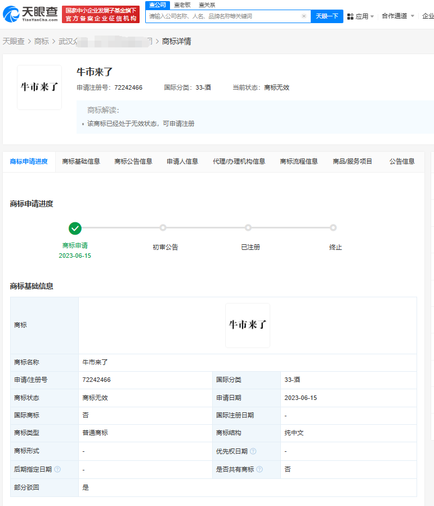This screenshot has width=434, height=506.
Task: Click header text 当前状态：商标无效
Action: [261, 87]
